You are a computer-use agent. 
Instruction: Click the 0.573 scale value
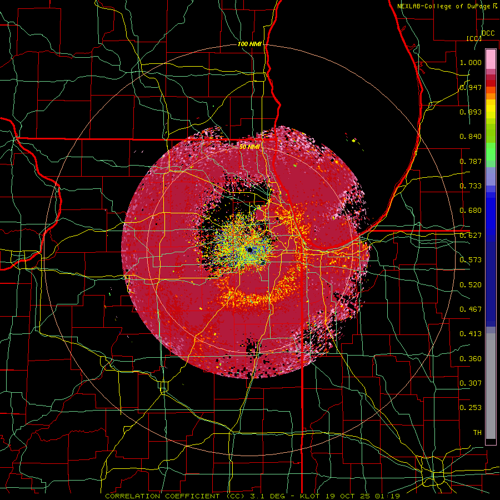[471, 260]
